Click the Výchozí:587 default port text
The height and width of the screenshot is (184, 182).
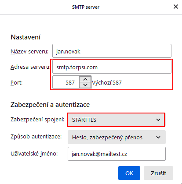click(107, 83)
